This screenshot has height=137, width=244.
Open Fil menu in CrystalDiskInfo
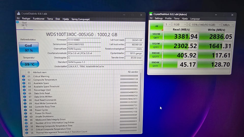coord(18,19)
